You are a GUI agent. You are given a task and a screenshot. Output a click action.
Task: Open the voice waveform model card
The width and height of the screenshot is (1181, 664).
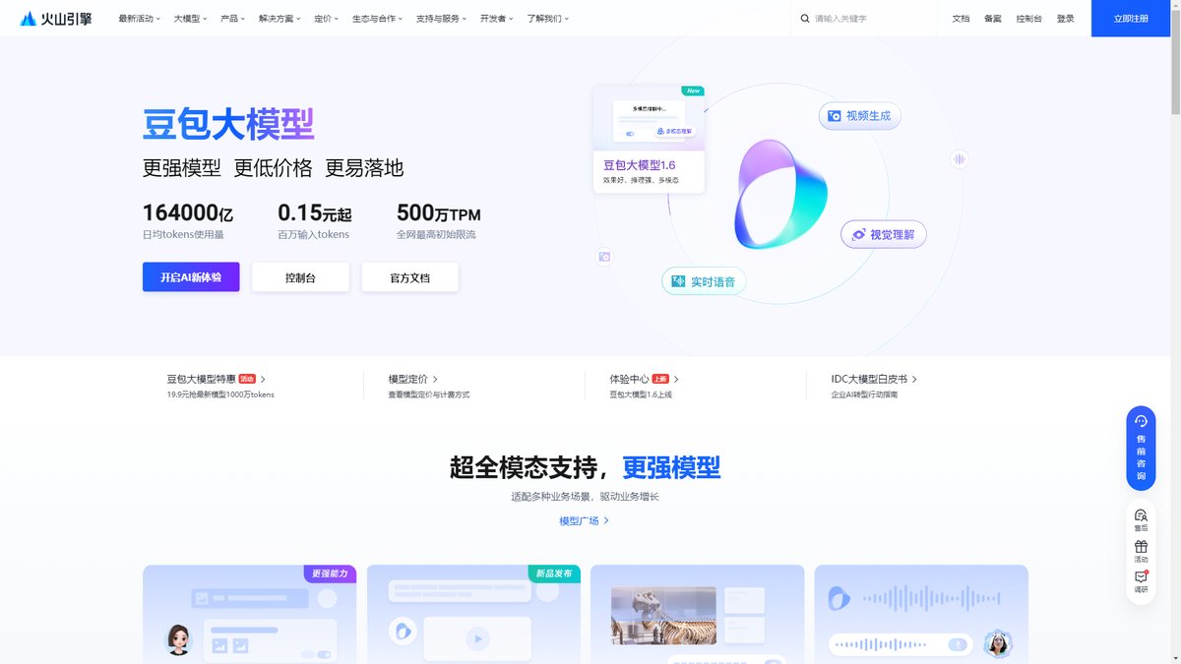coord(921,614)
